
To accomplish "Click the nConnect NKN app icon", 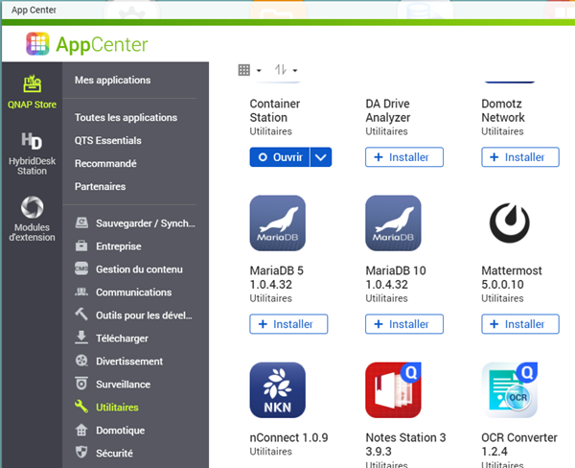I will (278, 390).
